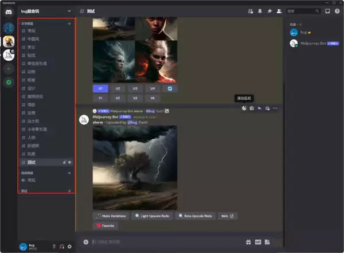The image size is (344, 253).
Task: Click the upload plus icon in message box
Action: [86, 242]
